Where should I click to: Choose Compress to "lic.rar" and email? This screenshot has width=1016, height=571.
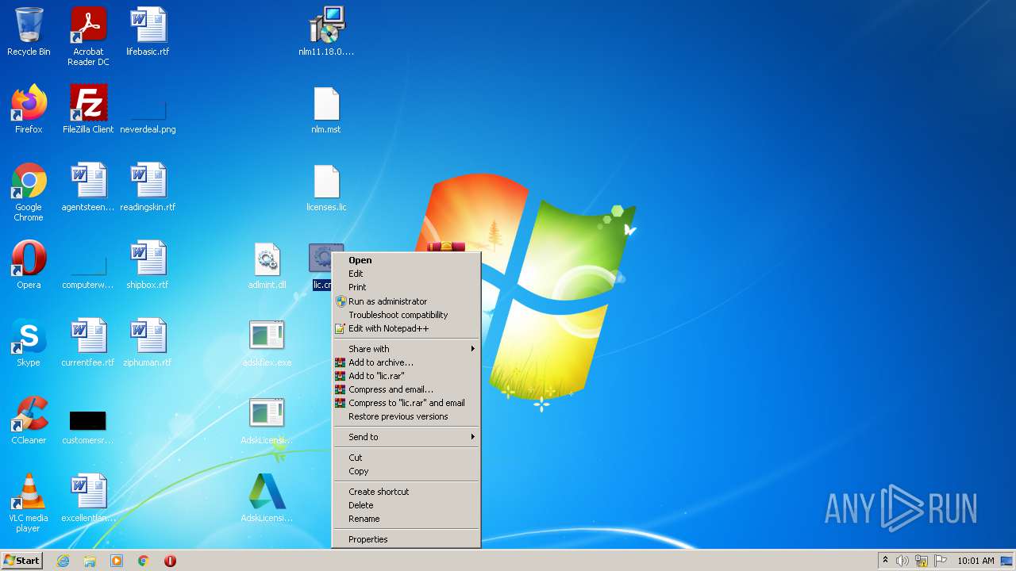[x=406, y=403]
